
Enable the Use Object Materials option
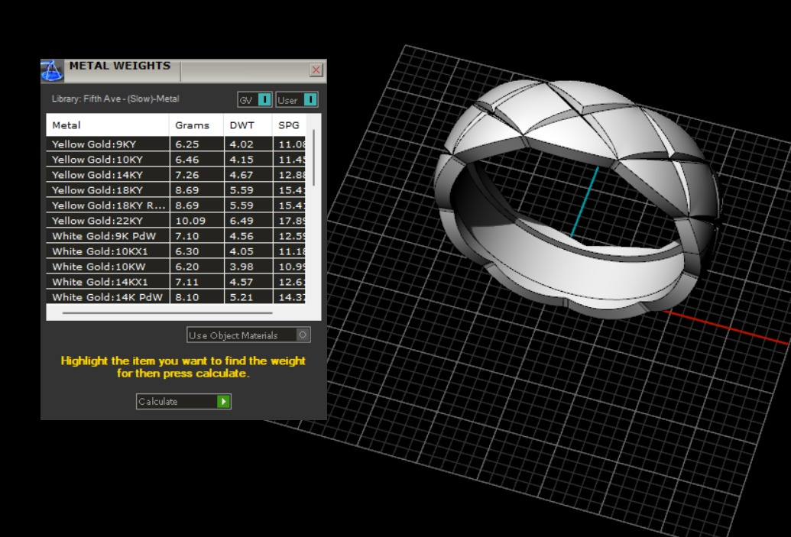(248, 335)
